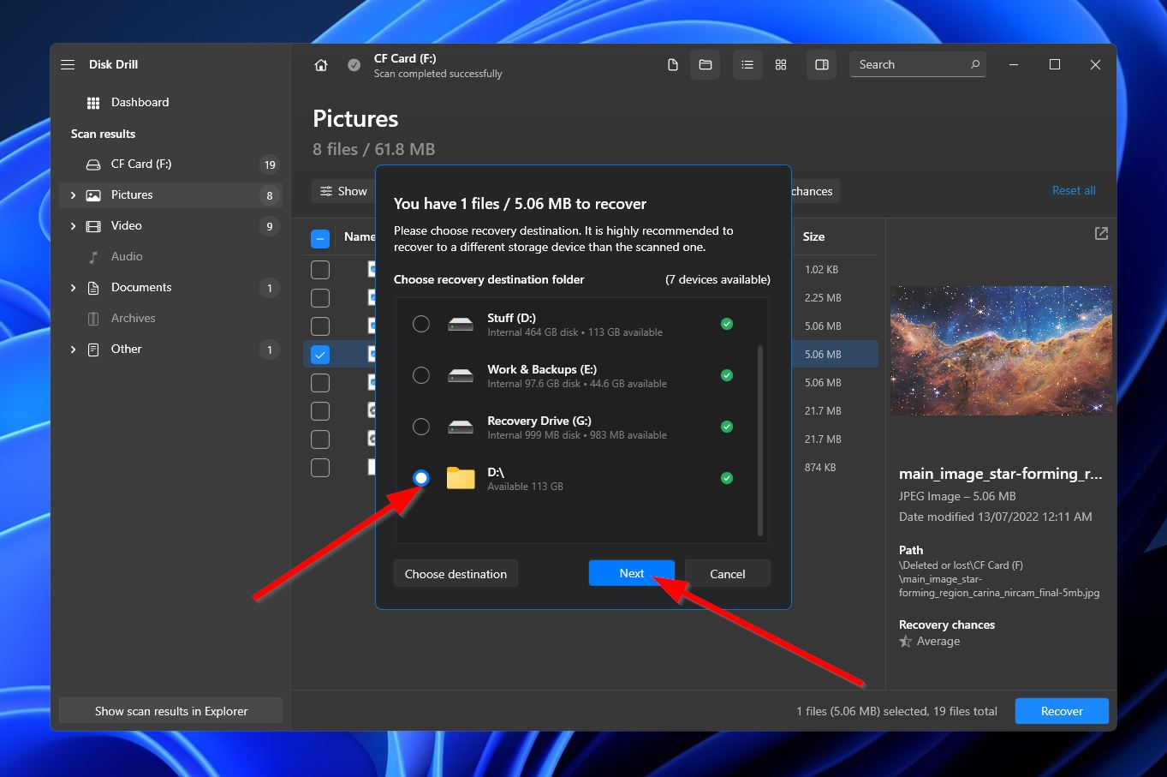Click the Average recovery chances star icon
Screen dimensions: 1167x777
coord(905,642)
